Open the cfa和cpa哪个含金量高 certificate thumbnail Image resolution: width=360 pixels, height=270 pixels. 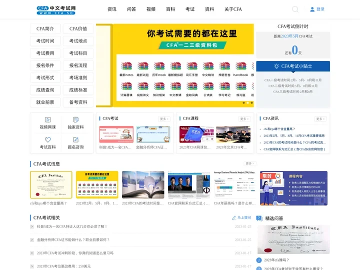pyautogui.click(x=51, y=184)
